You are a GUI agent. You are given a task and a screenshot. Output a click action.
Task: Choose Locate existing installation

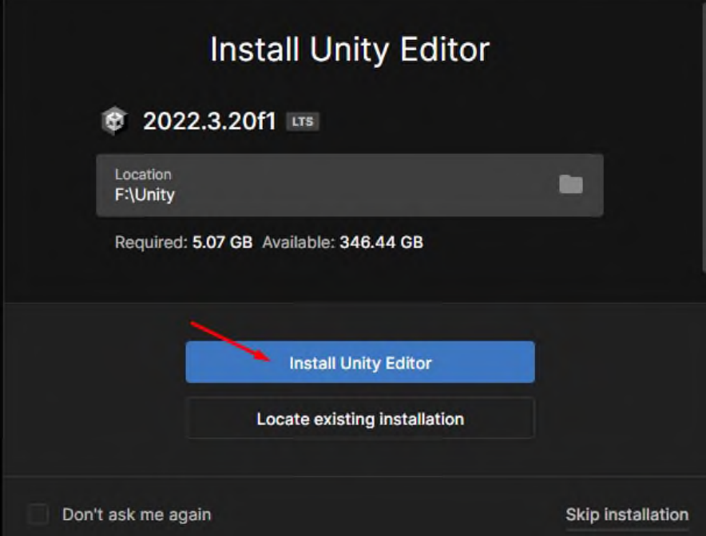point(360,419)
